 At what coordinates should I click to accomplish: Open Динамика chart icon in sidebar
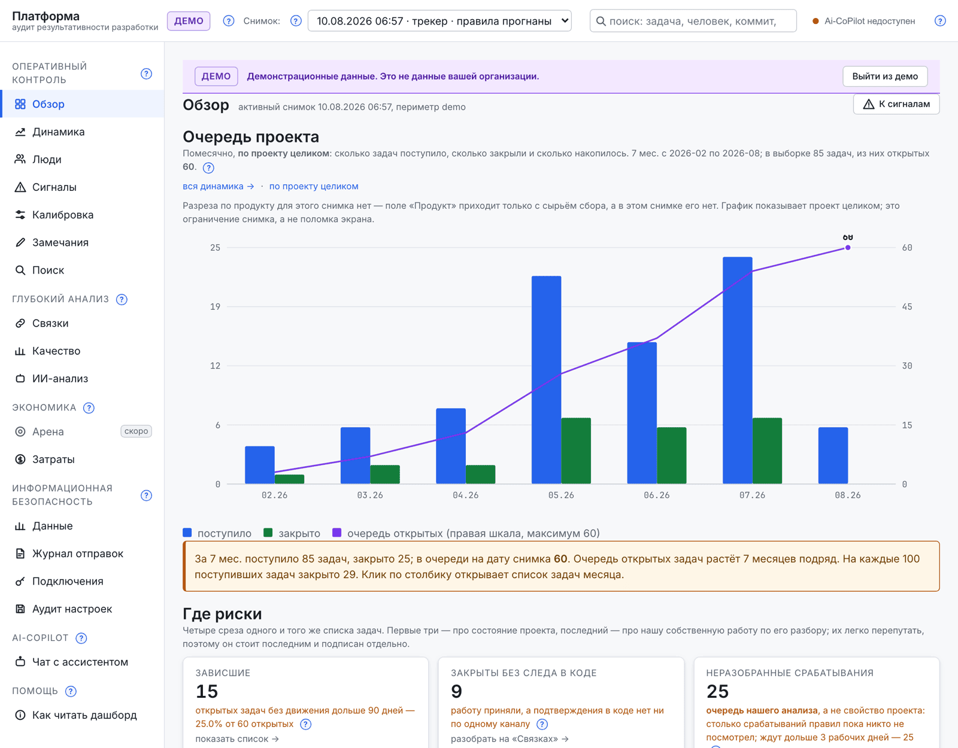click(20, 132)
